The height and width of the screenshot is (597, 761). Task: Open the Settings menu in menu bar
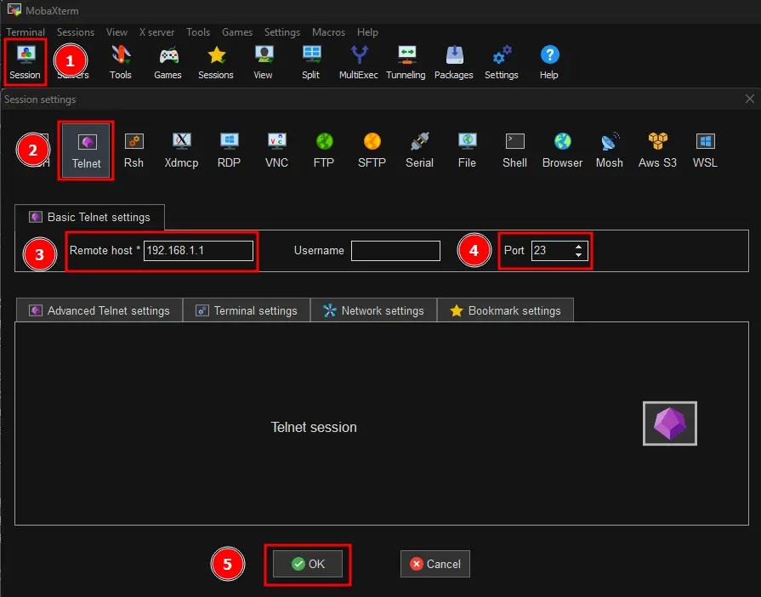282,32
